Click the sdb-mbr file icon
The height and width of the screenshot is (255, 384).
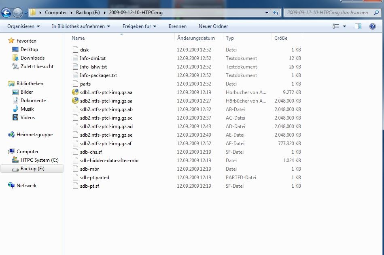[x=75, y=169]
